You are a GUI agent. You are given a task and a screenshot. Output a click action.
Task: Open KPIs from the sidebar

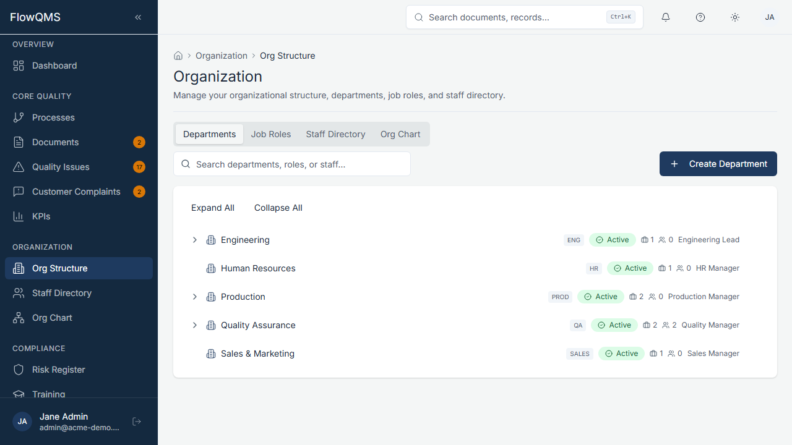pos(41,216)
